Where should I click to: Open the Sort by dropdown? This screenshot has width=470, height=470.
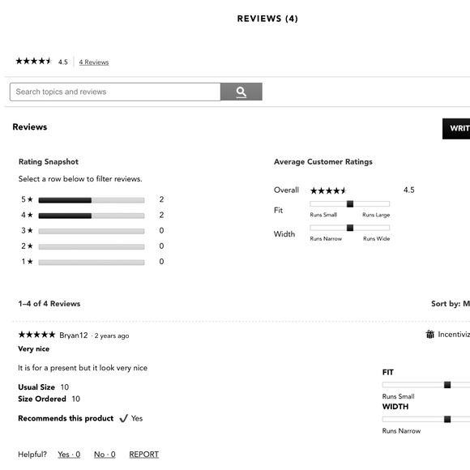pos(451,304)
